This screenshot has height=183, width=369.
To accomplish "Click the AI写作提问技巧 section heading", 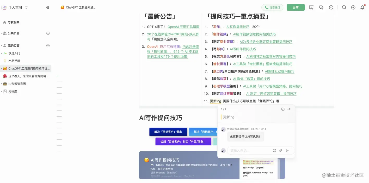I will (161, 118).
